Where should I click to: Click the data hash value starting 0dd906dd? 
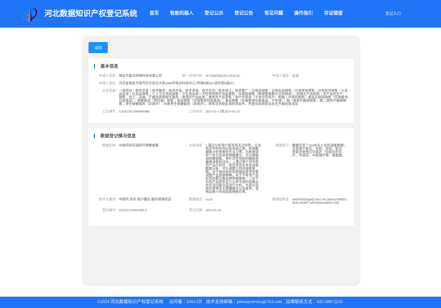320,201
